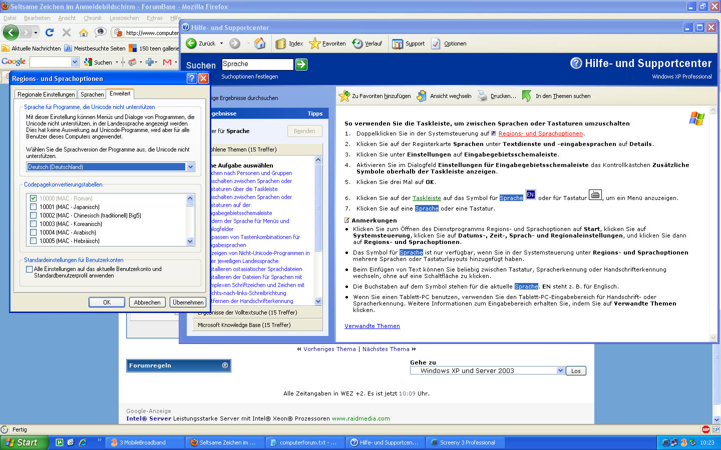
Task: Click the Sprache search input field
Action: coord(257,64)
